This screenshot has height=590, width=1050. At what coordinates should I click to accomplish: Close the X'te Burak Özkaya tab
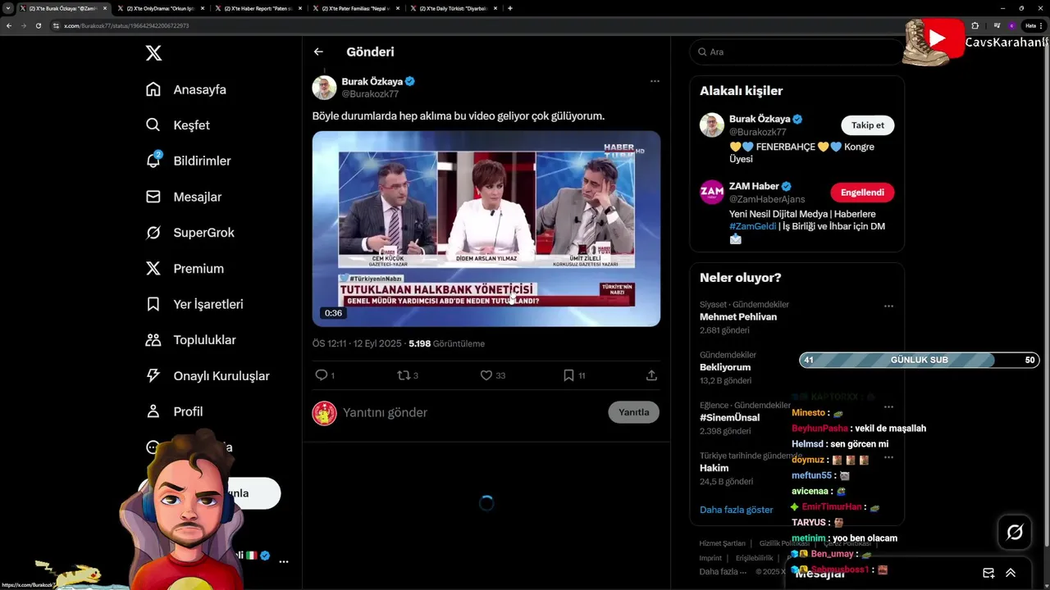pos(105,8)
